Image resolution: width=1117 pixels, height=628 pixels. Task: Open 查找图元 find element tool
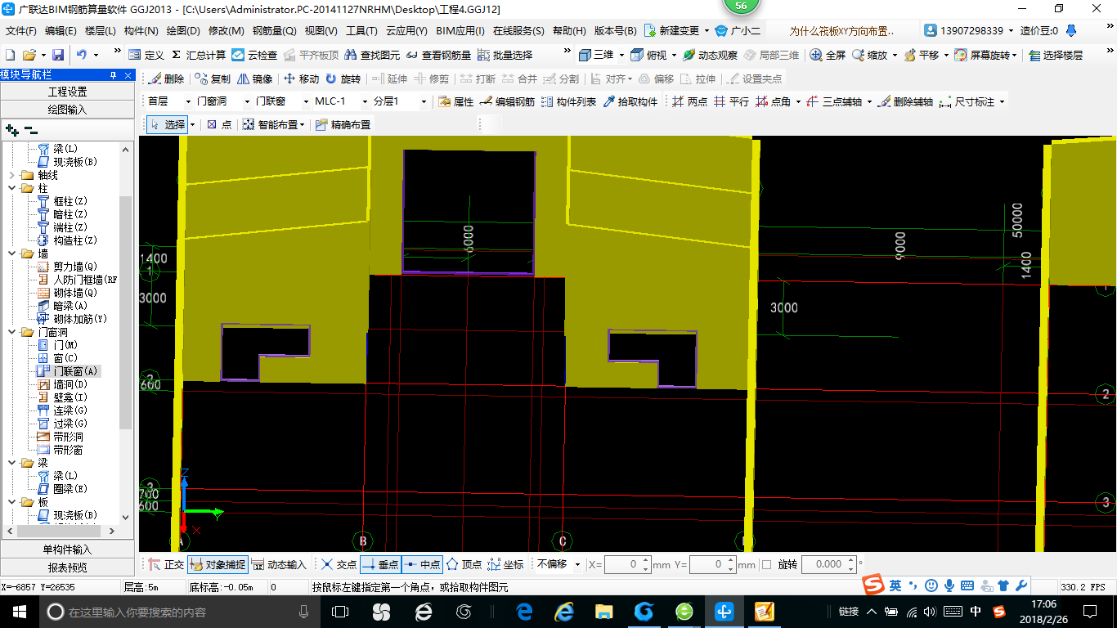coord(372,55)
